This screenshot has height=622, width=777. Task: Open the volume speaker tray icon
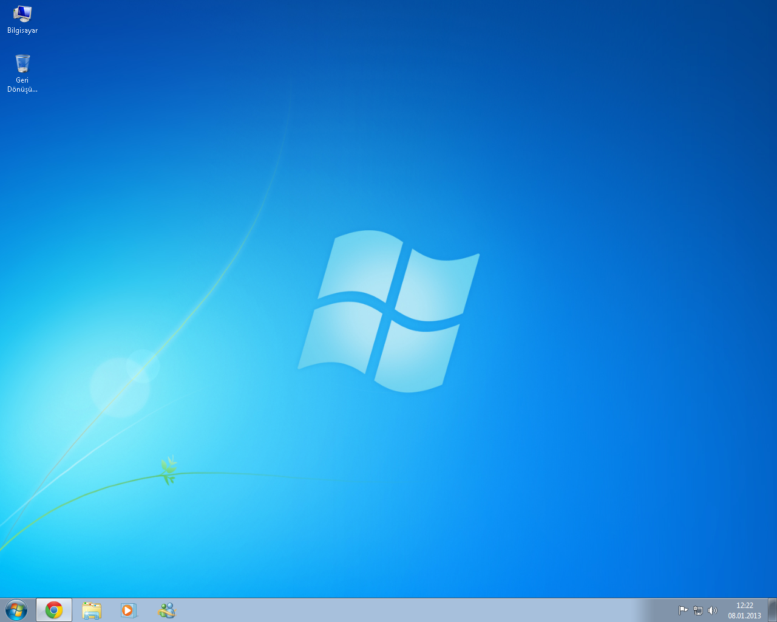713,610
